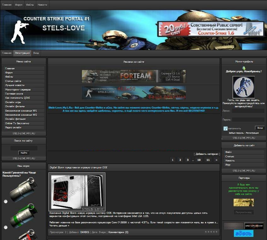Open "Форум" in the top navigation bar
This screenshot has height=240, width=267.
point(19,5)
